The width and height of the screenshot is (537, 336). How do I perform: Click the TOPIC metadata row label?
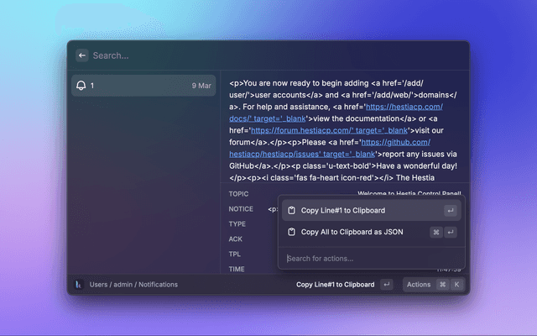point(238,194)
